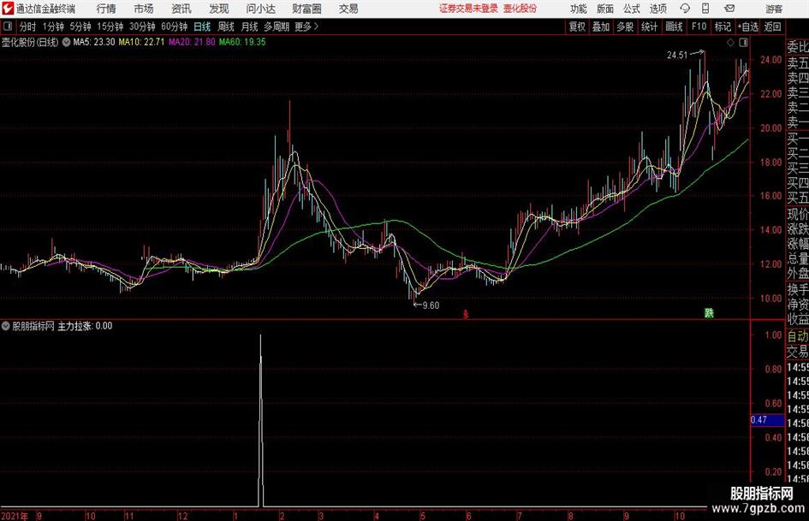The image size is (809, 521).
Task: Click the 叠加 overlay button
Action: click(x=601, y=27)
